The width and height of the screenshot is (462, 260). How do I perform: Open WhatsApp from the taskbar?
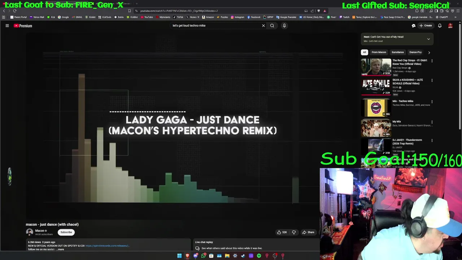(204, 256)
